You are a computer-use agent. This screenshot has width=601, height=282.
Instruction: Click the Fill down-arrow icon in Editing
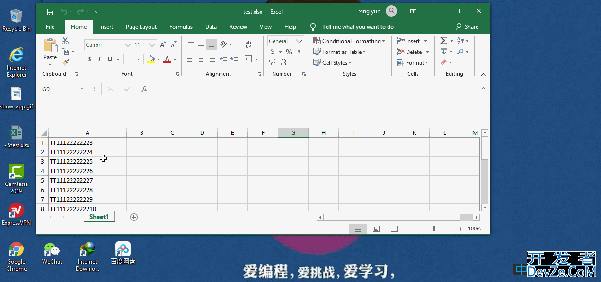[443, 52]
